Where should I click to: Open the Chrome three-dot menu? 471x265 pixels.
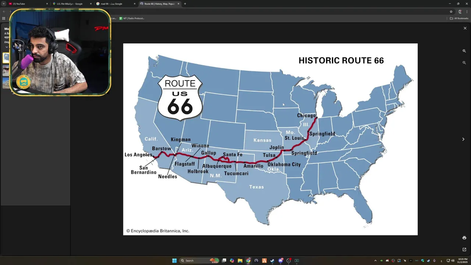click(x=467, y=11)
